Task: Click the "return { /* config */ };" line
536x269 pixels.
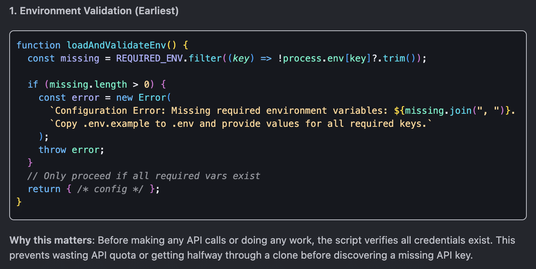Action: (93, 189)
